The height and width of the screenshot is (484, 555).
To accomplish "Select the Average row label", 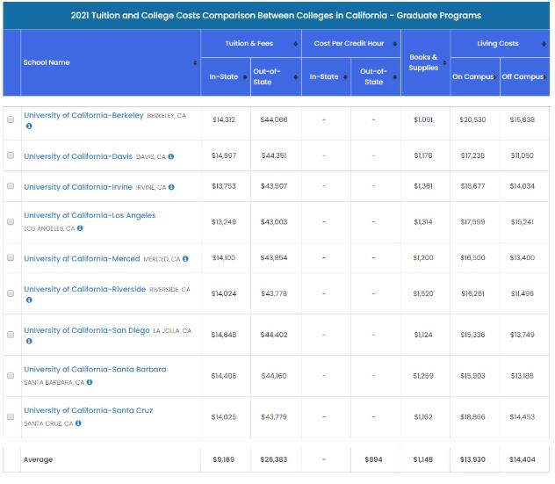I will tap(38, 459).
